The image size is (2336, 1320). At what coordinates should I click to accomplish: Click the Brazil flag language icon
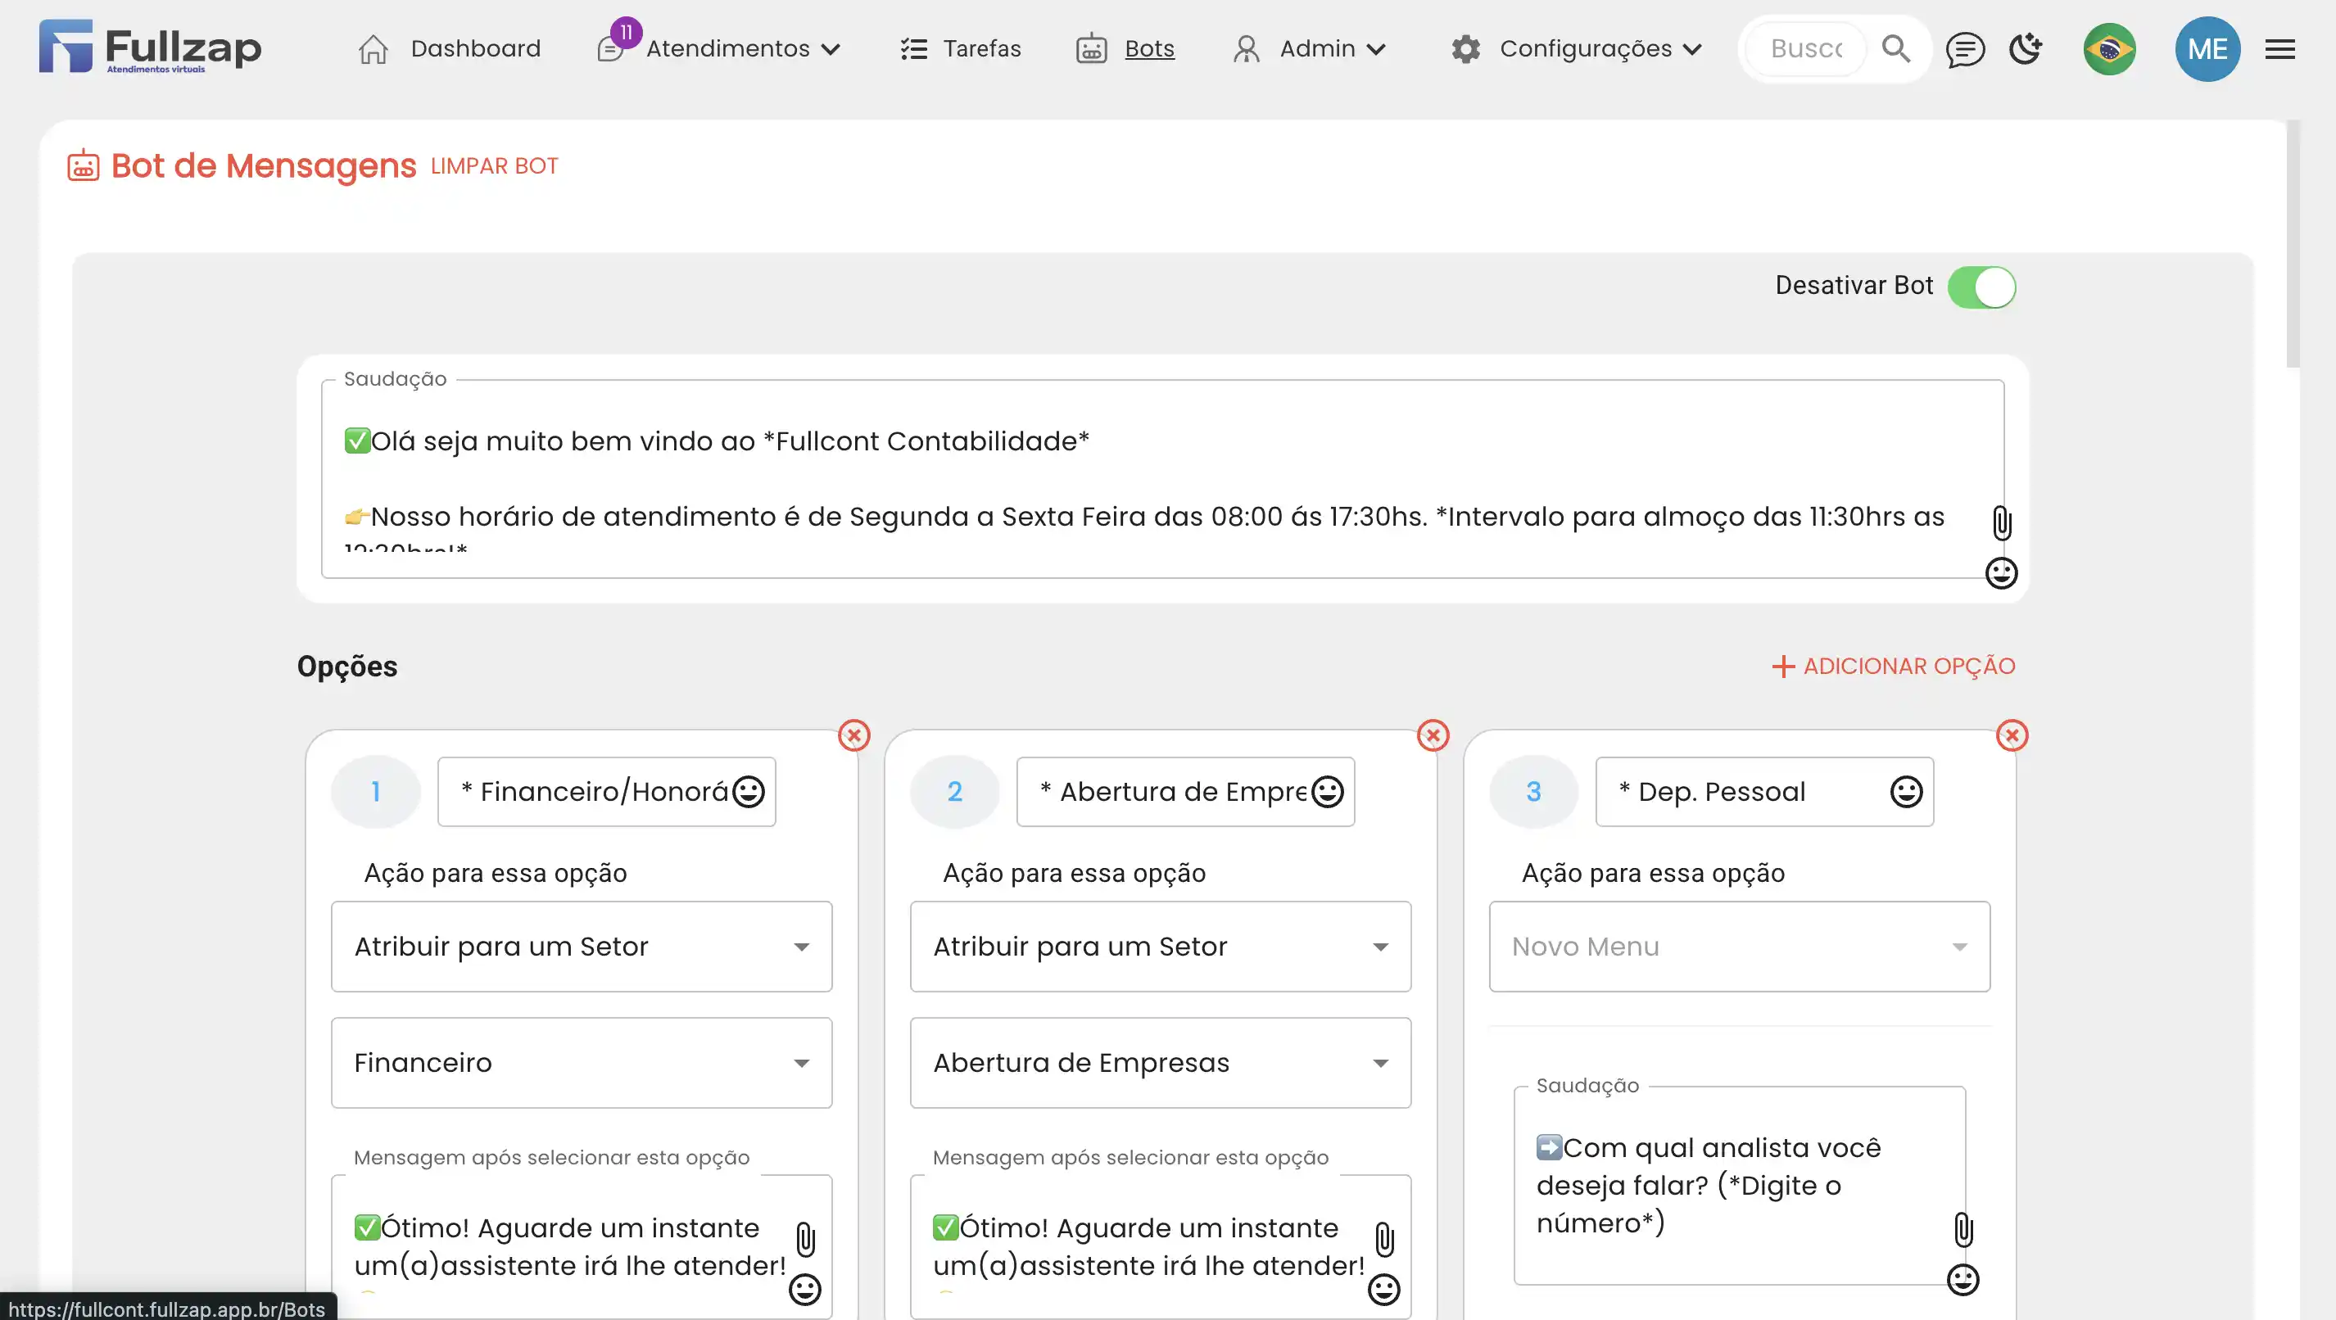tap(2109, 49)
